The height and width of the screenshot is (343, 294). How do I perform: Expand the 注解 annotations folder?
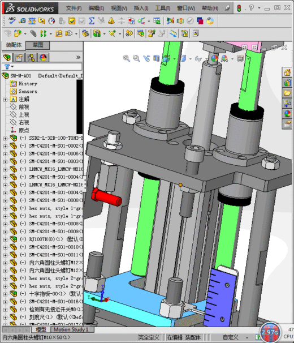click(x=5, y=100)
